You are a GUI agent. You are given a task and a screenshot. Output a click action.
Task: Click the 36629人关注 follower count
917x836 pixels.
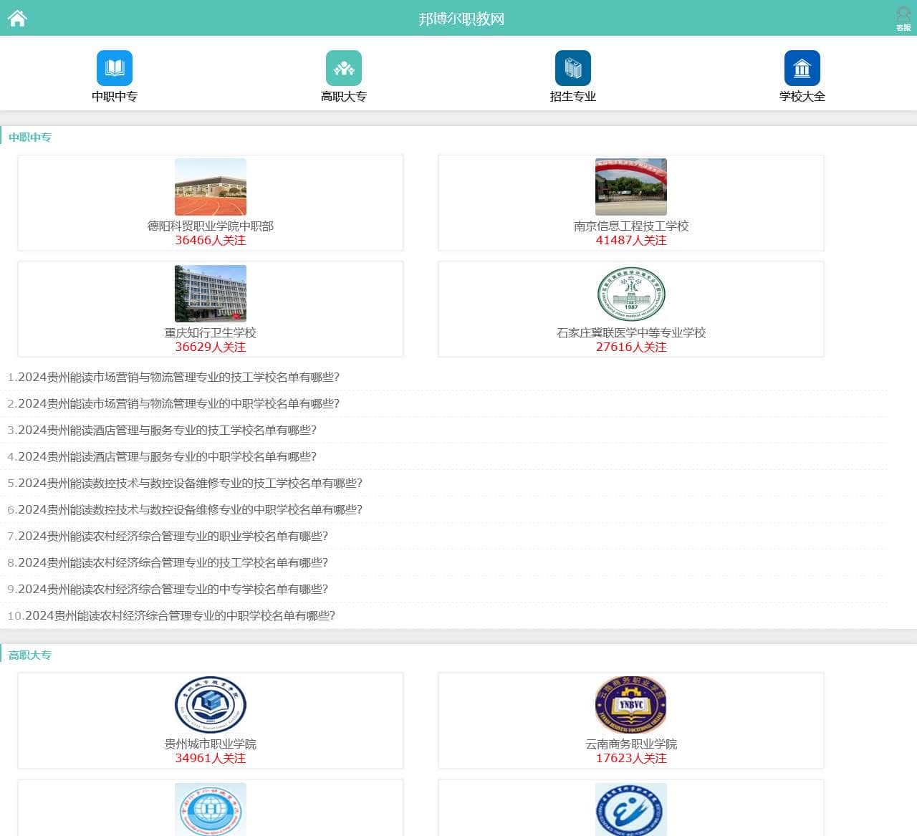tap(211, 347)
